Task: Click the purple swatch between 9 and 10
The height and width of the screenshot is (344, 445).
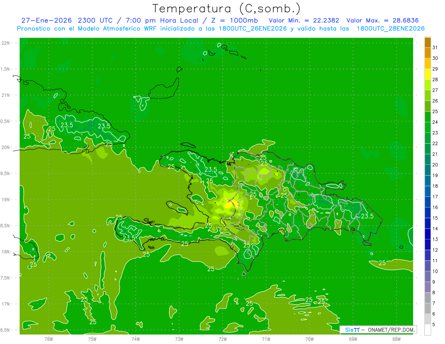Action: [x=428, y=277]
